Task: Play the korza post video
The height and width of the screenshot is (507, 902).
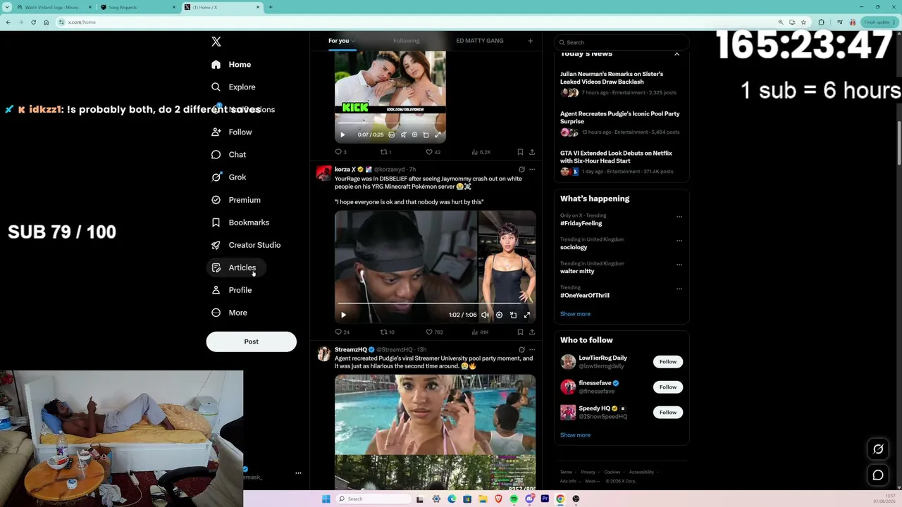Action: [x=343, y=315]
